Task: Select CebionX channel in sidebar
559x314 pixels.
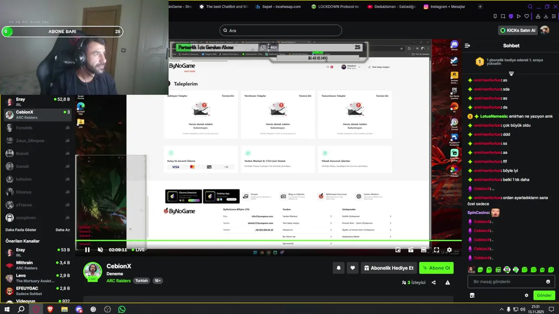Action: 38,115
